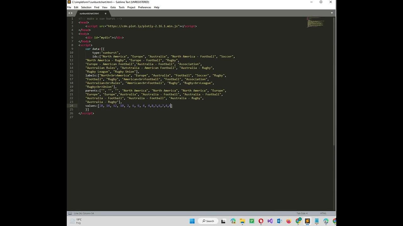Open the Project menu
The width and height of the screenshot is (403, 226).
point(131,7)
